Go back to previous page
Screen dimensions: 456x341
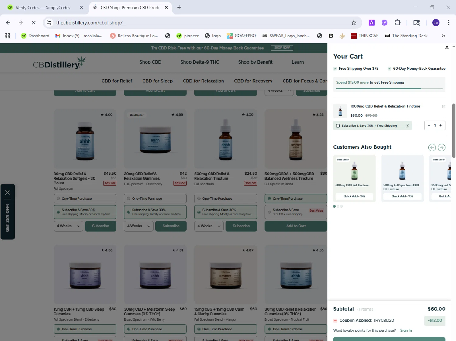point(8,23)
